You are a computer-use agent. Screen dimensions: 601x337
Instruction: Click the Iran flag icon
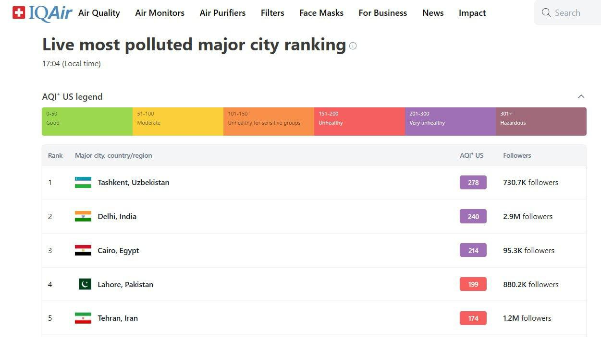click(83, 318)
